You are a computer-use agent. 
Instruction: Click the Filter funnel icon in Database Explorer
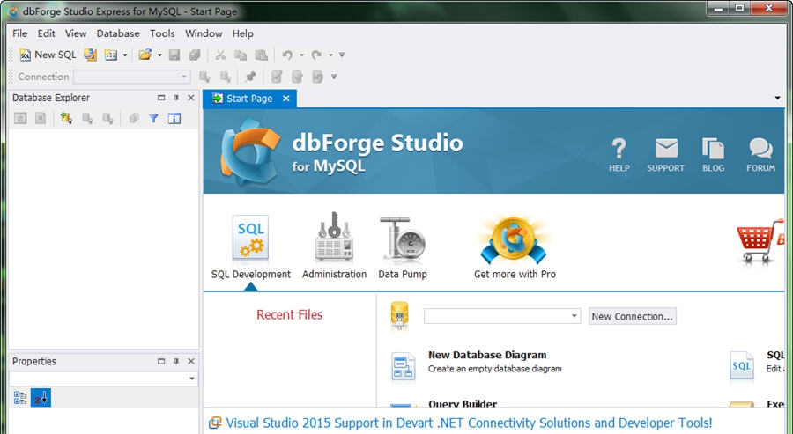(x=153, y=119)
